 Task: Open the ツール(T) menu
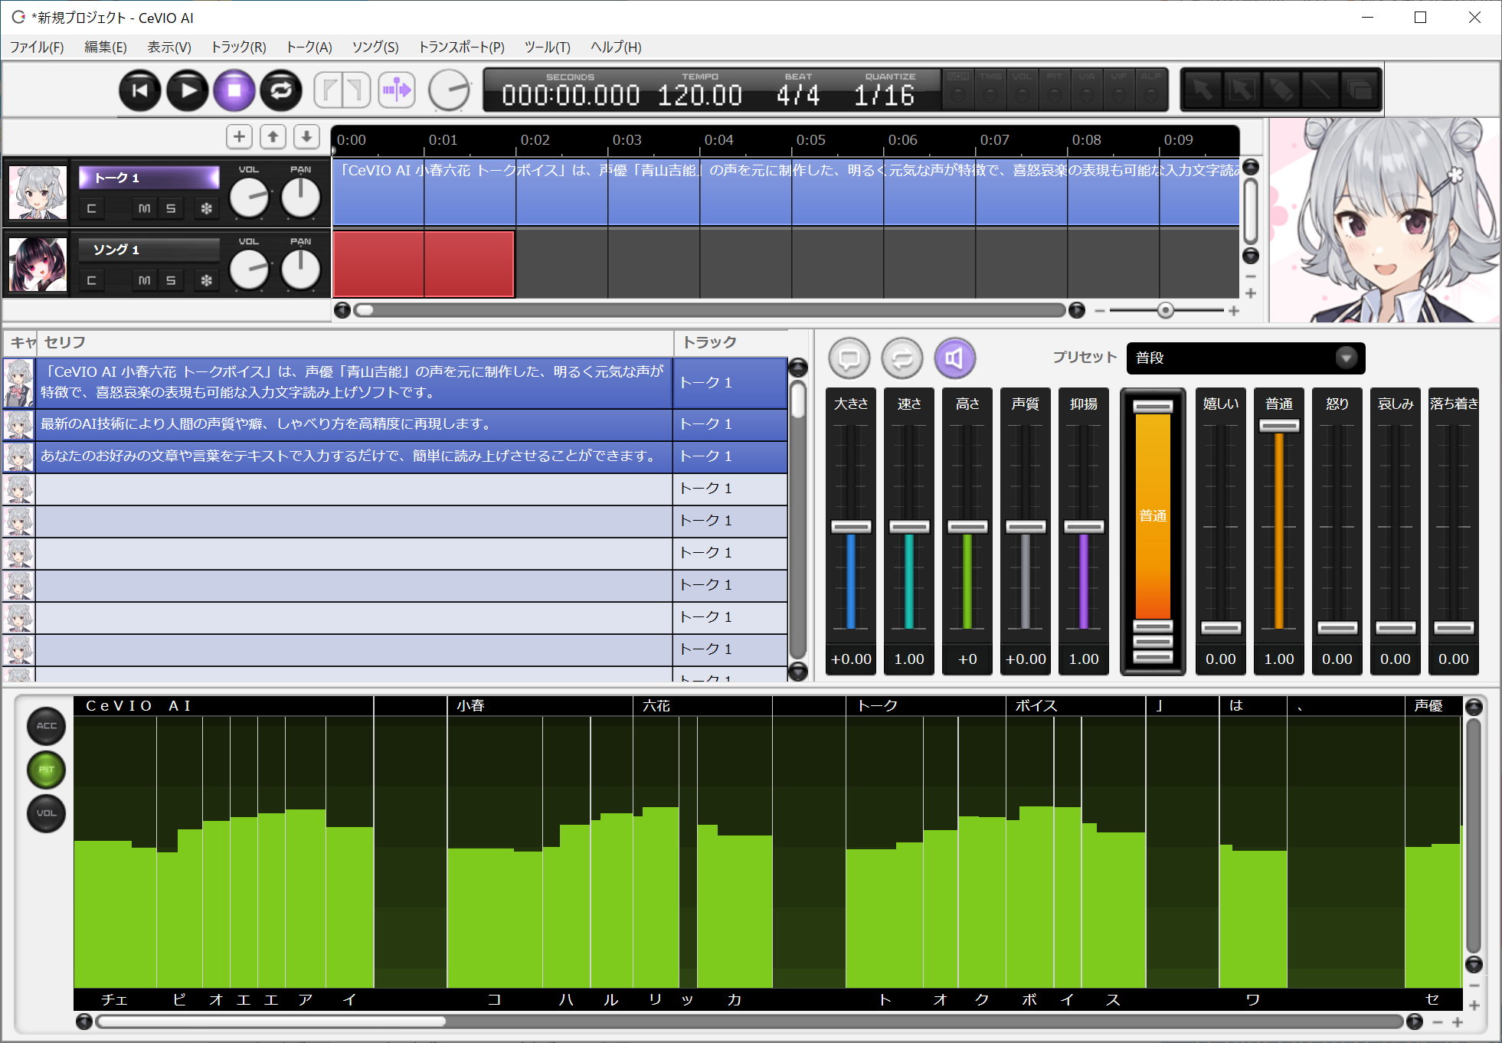(547, 47)
